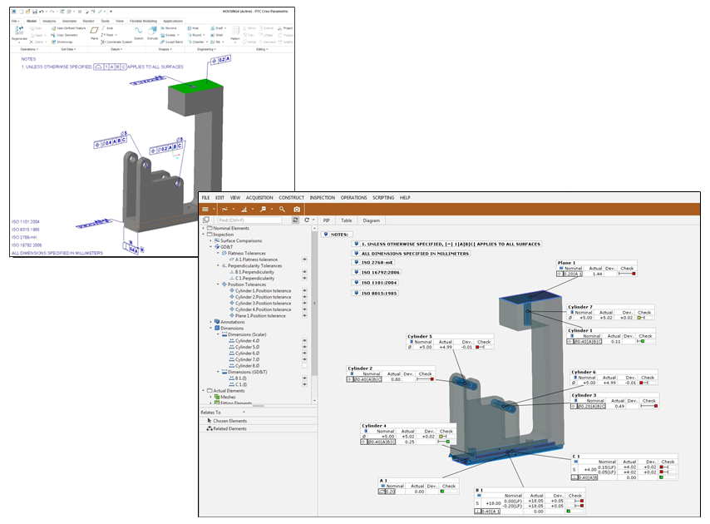Screen dimensions: 710x524
Task: Select the Meshes tree item
Action: pos(224,397)
